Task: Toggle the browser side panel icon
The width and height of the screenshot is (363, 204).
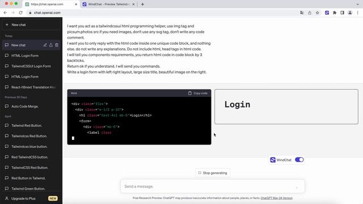Action: click(342, 12)
